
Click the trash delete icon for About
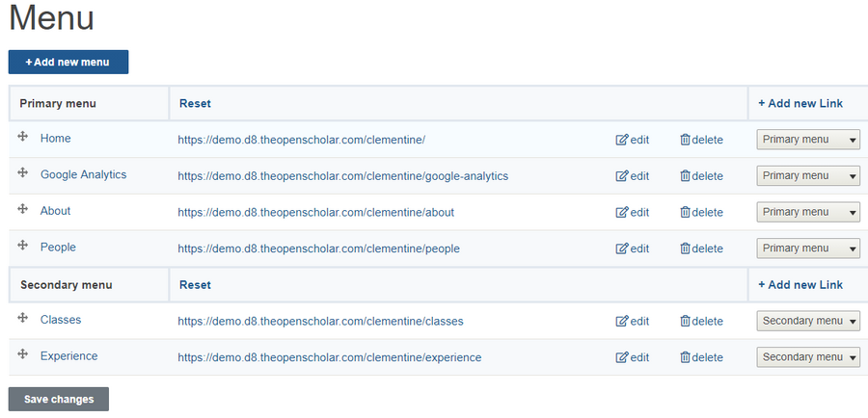click(686, 212)
